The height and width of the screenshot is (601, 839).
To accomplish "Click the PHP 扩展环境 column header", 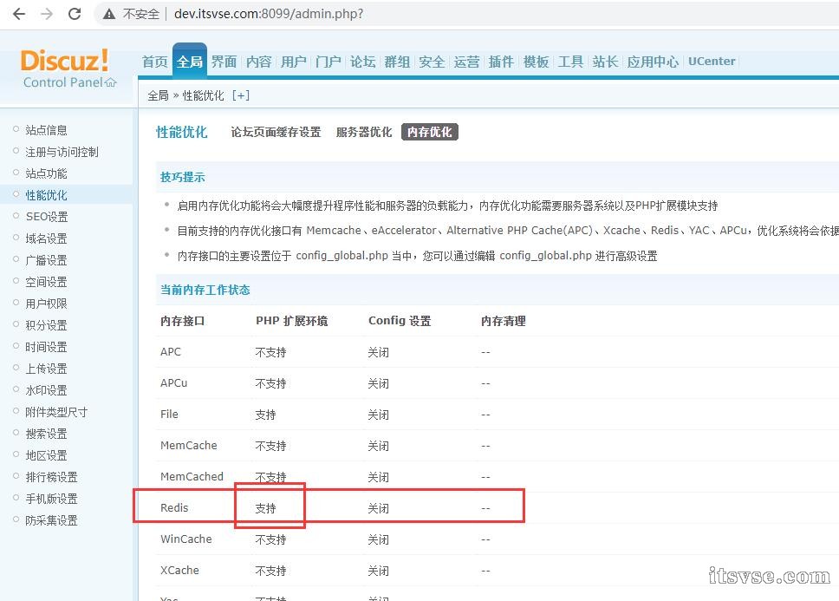I will point(291,321).
